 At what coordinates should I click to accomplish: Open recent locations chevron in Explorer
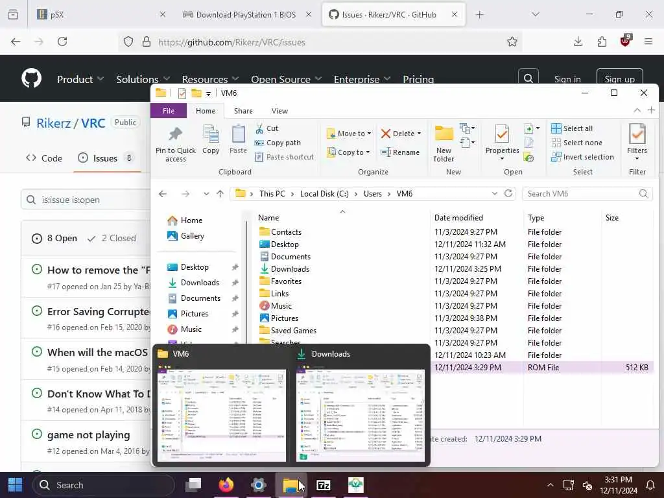tap(206, 193)
